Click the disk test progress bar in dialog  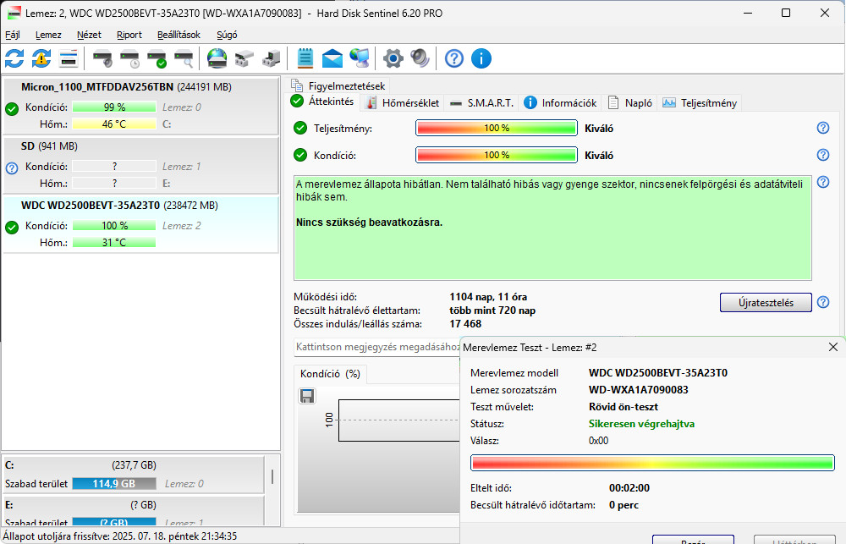pos(652,463)
